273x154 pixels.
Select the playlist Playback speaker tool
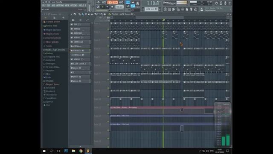click(x=105, y=14)
